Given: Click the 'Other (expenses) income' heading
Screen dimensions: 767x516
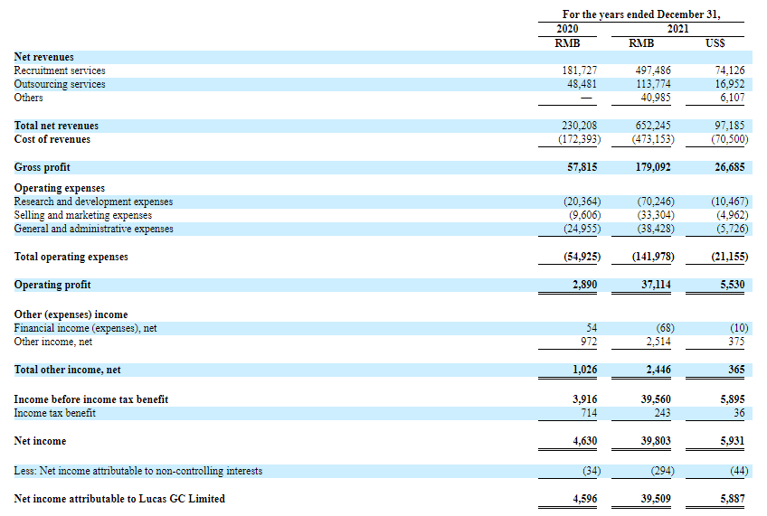Looking at the screenshot, I should point(71,314).
